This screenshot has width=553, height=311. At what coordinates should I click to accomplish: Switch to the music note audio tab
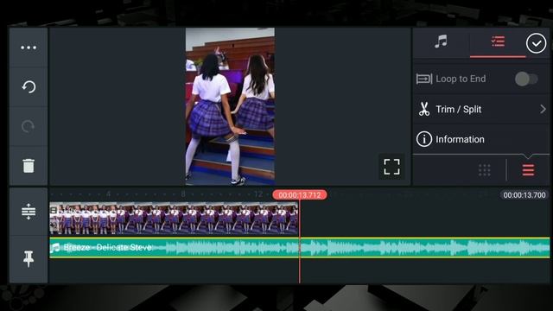[x=441, y=41]
